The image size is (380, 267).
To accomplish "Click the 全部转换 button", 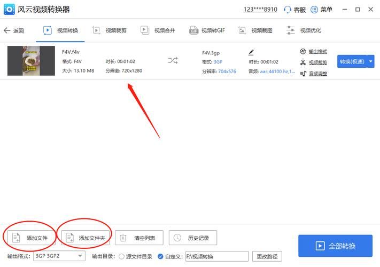I will [x=335, y=246].
